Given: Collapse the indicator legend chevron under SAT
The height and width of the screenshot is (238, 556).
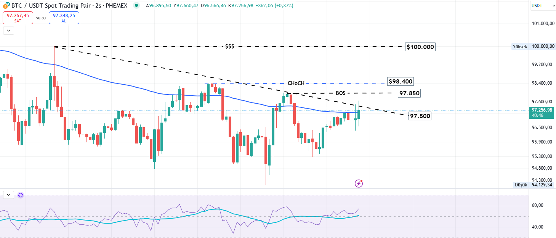Looking at the screenshot, I should tap(8, 31).
